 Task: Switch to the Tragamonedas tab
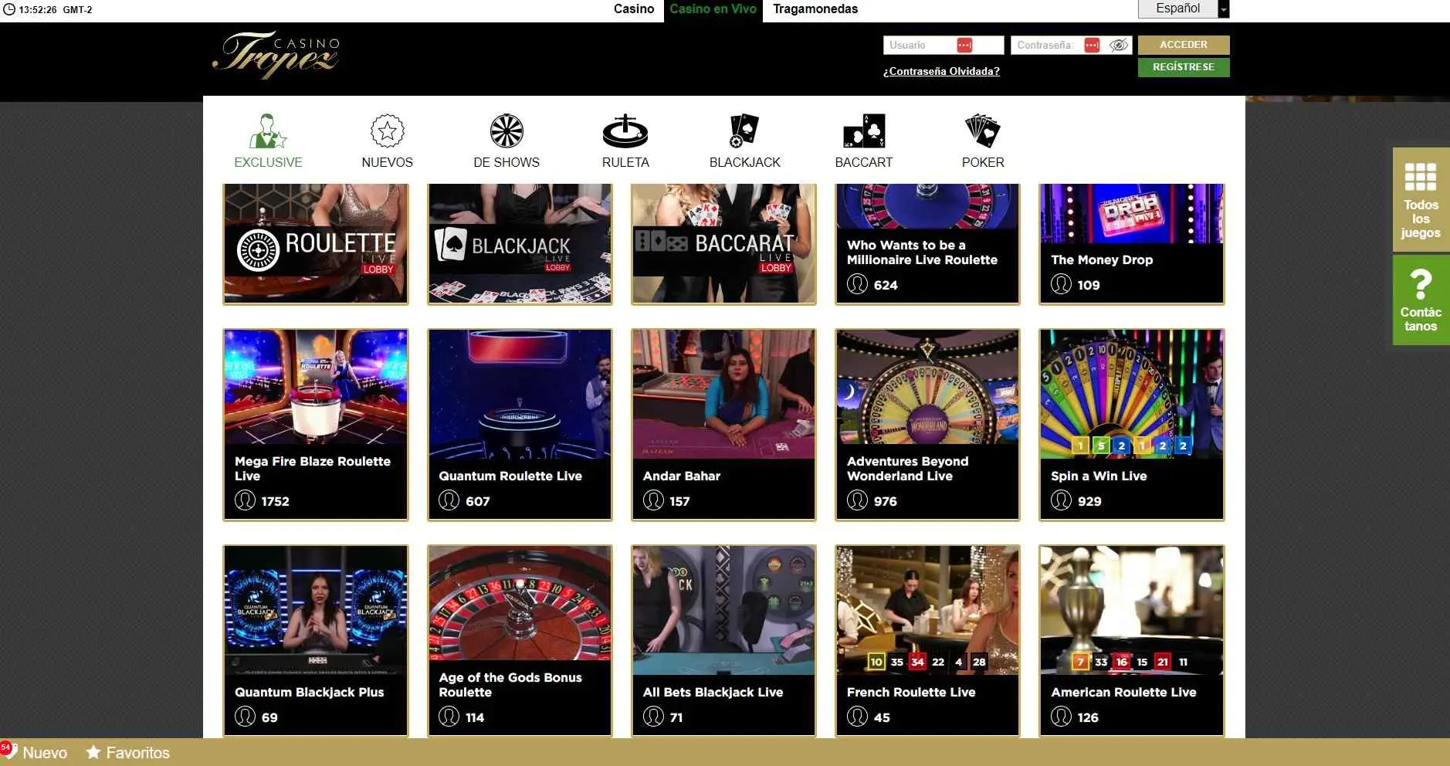pos(815,8)
